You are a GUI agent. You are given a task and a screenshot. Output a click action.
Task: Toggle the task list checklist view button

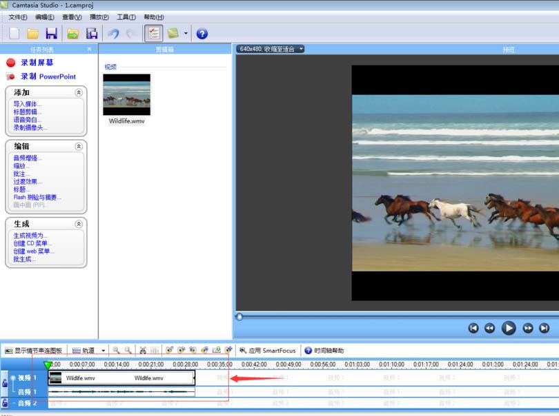[153, 32]
